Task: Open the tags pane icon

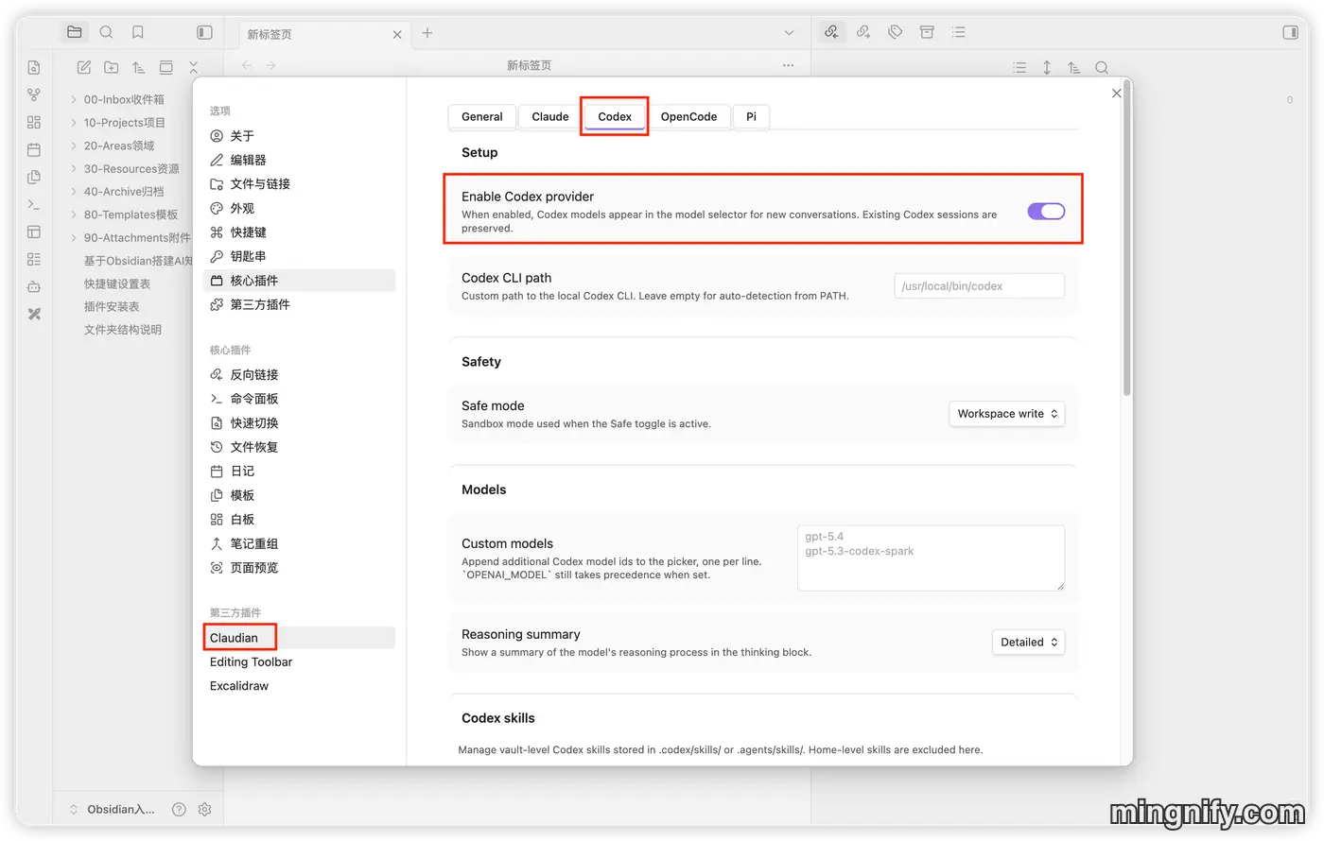Action: (x=896, y=32)
